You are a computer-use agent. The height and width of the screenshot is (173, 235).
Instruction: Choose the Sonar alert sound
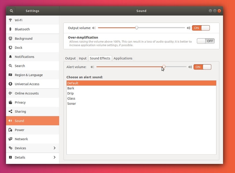[x=72, y=104]
